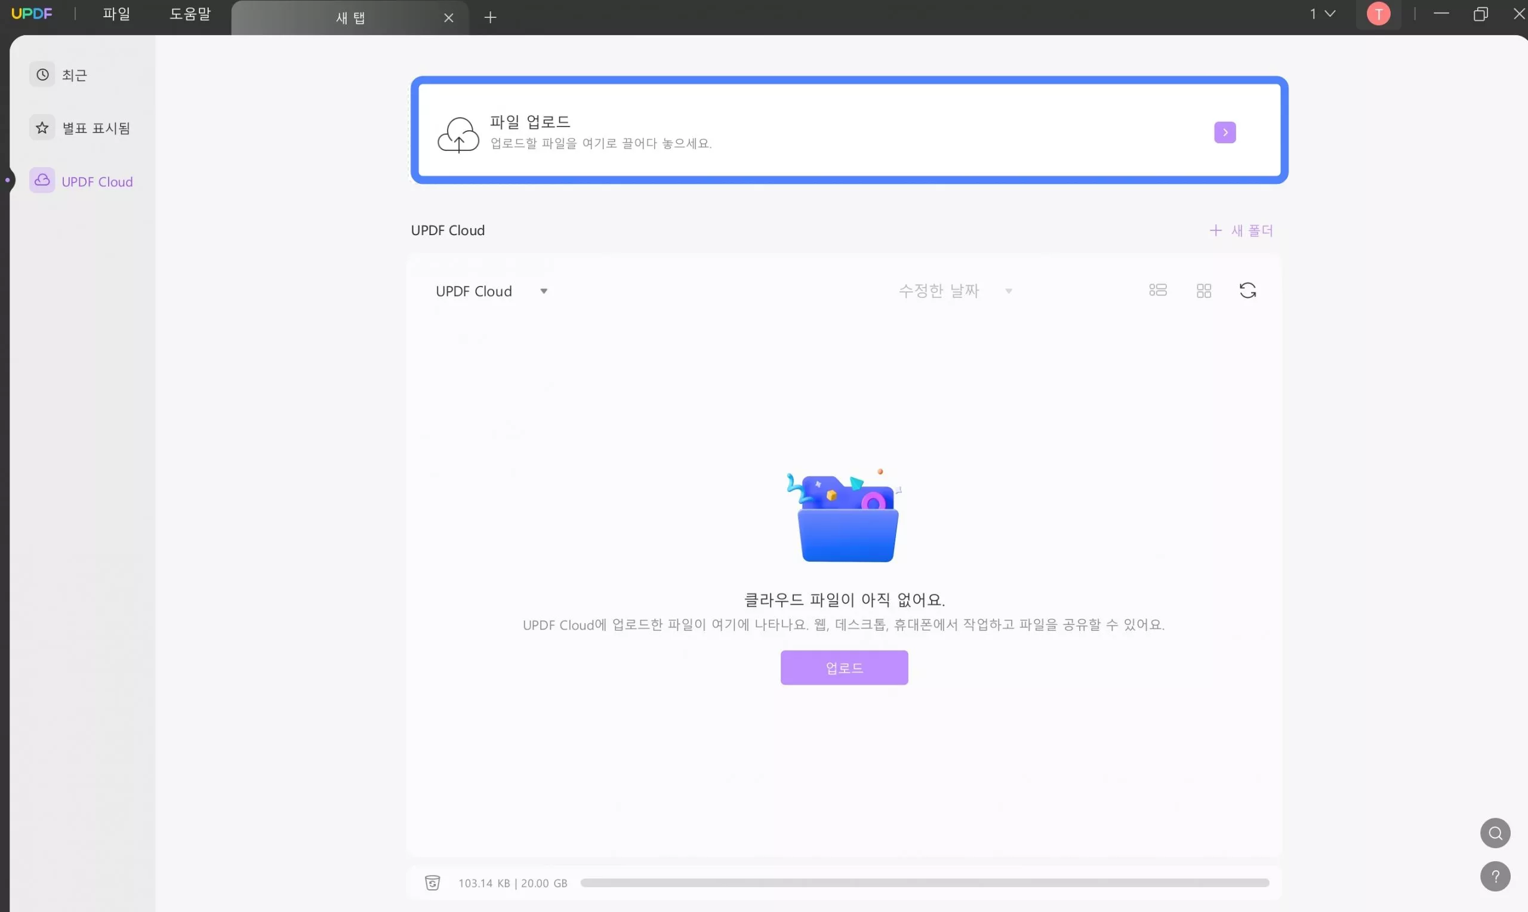The width and height of the screenshot is (1528, 912).
Task: Open the cloud recycle bin
Action: (x=432, y=883)
